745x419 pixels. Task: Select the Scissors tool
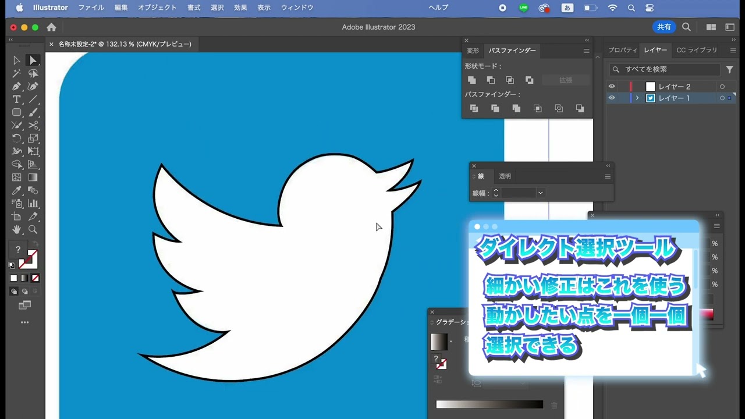tap(33, 125)
